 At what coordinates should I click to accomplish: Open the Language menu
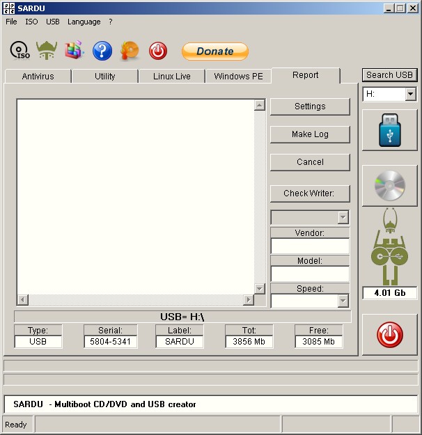click(84, 22)
